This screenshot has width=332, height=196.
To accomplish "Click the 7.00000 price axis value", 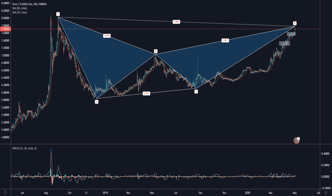I will click(5, 55).
